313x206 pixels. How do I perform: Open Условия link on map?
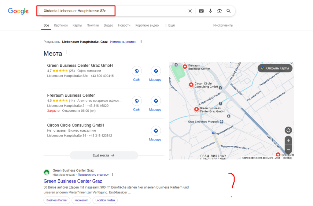[287, 158]
